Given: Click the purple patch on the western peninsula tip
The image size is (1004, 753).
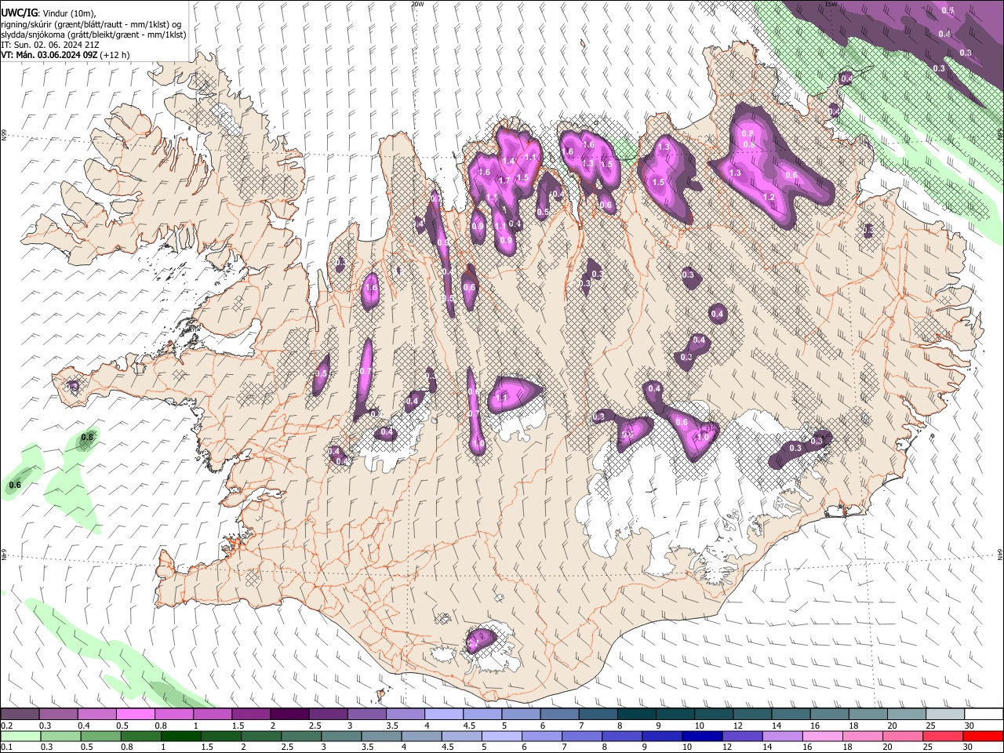Looking at the screenshot, I should pyautogui.click(x=72, y=386).
